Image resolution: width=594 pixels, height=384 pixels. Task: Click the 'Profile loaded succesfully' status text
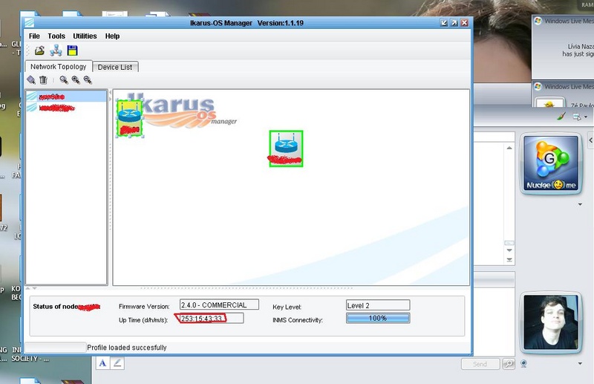127,348
